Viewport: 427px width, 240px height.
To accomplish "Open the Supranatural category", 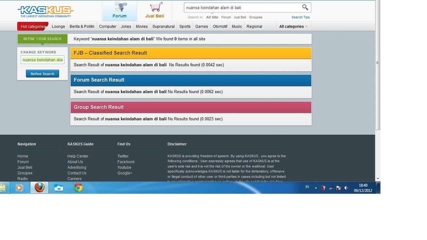I will (163, 26).
